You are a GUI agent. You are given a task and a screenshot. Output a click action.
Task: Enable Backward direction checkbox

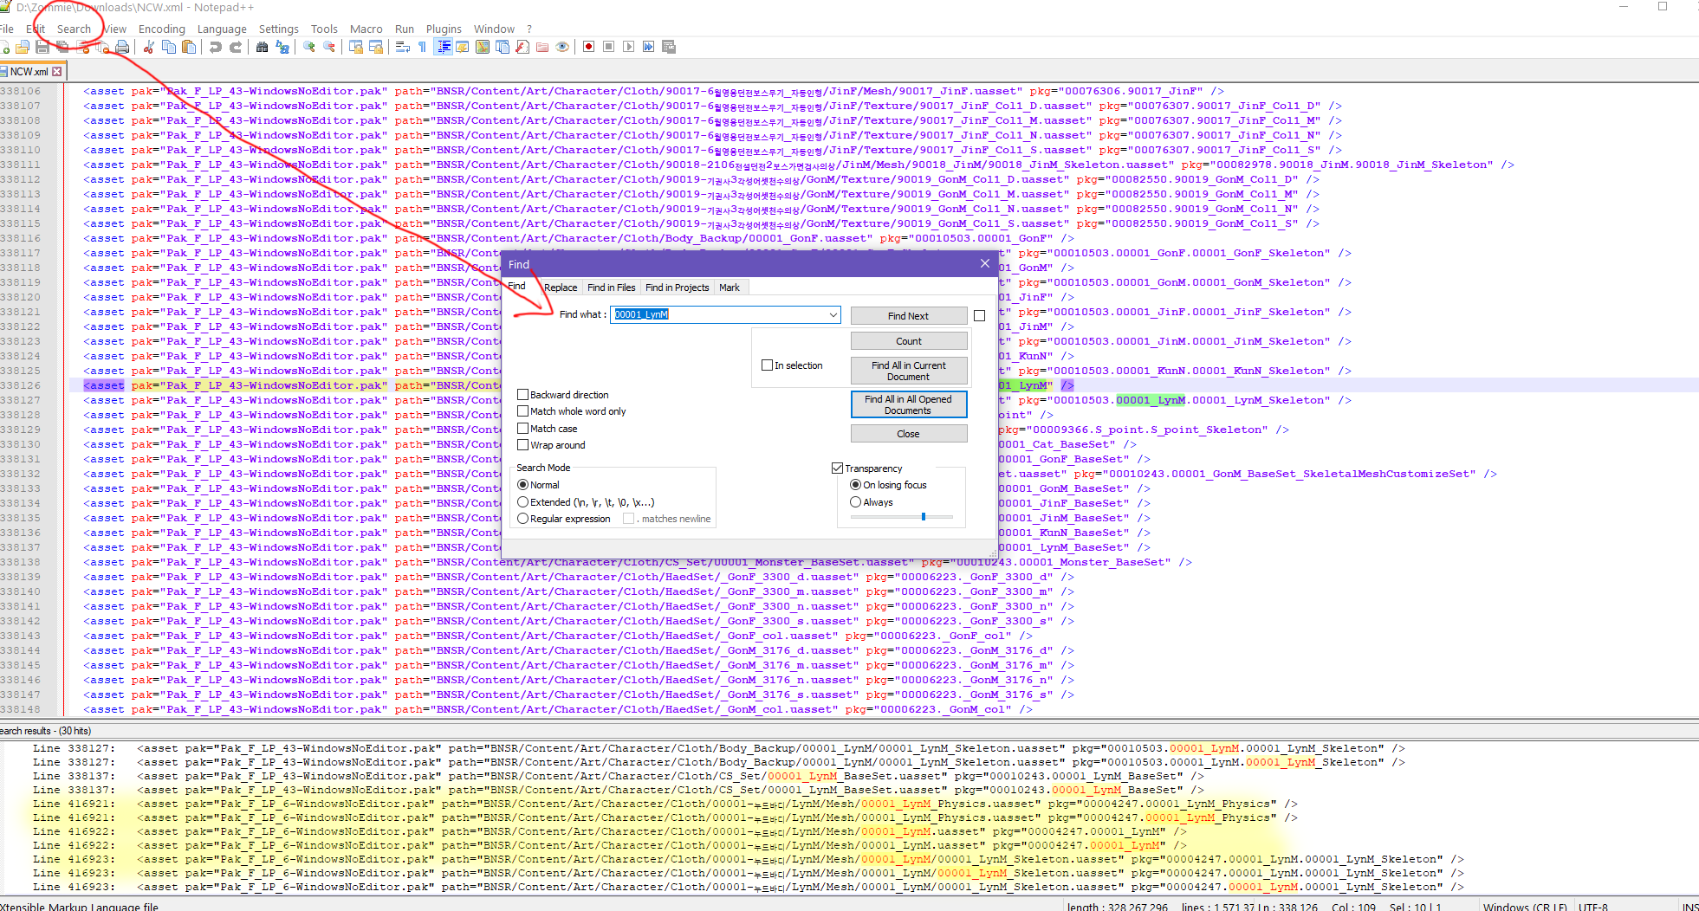tap(523, 395)
